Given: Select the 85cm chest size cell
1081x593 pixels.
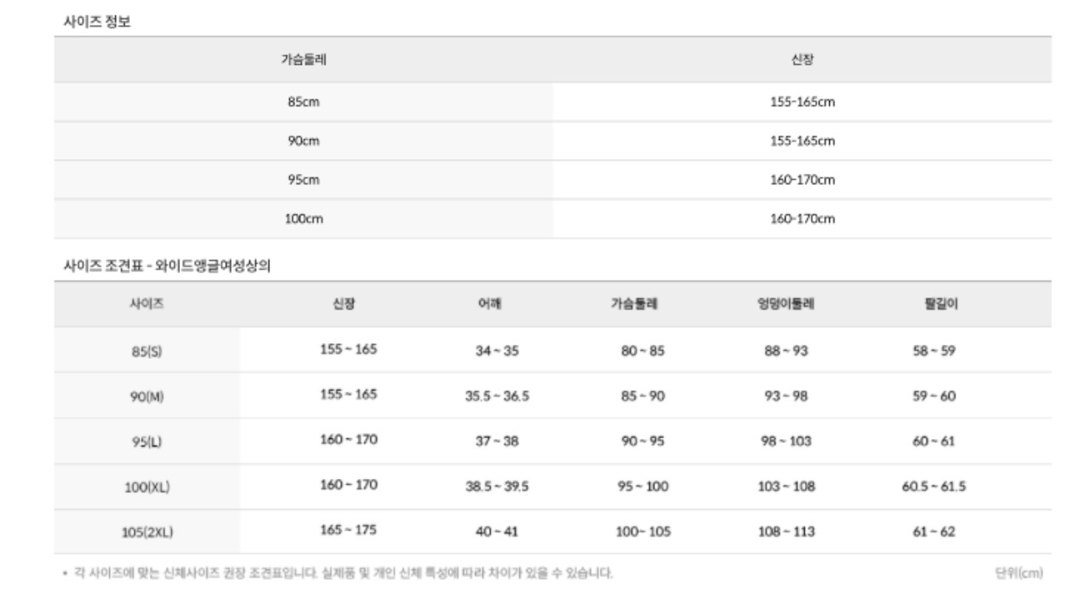Looking at the screenshot, I should pyautogui.click(x=304, y=102).
